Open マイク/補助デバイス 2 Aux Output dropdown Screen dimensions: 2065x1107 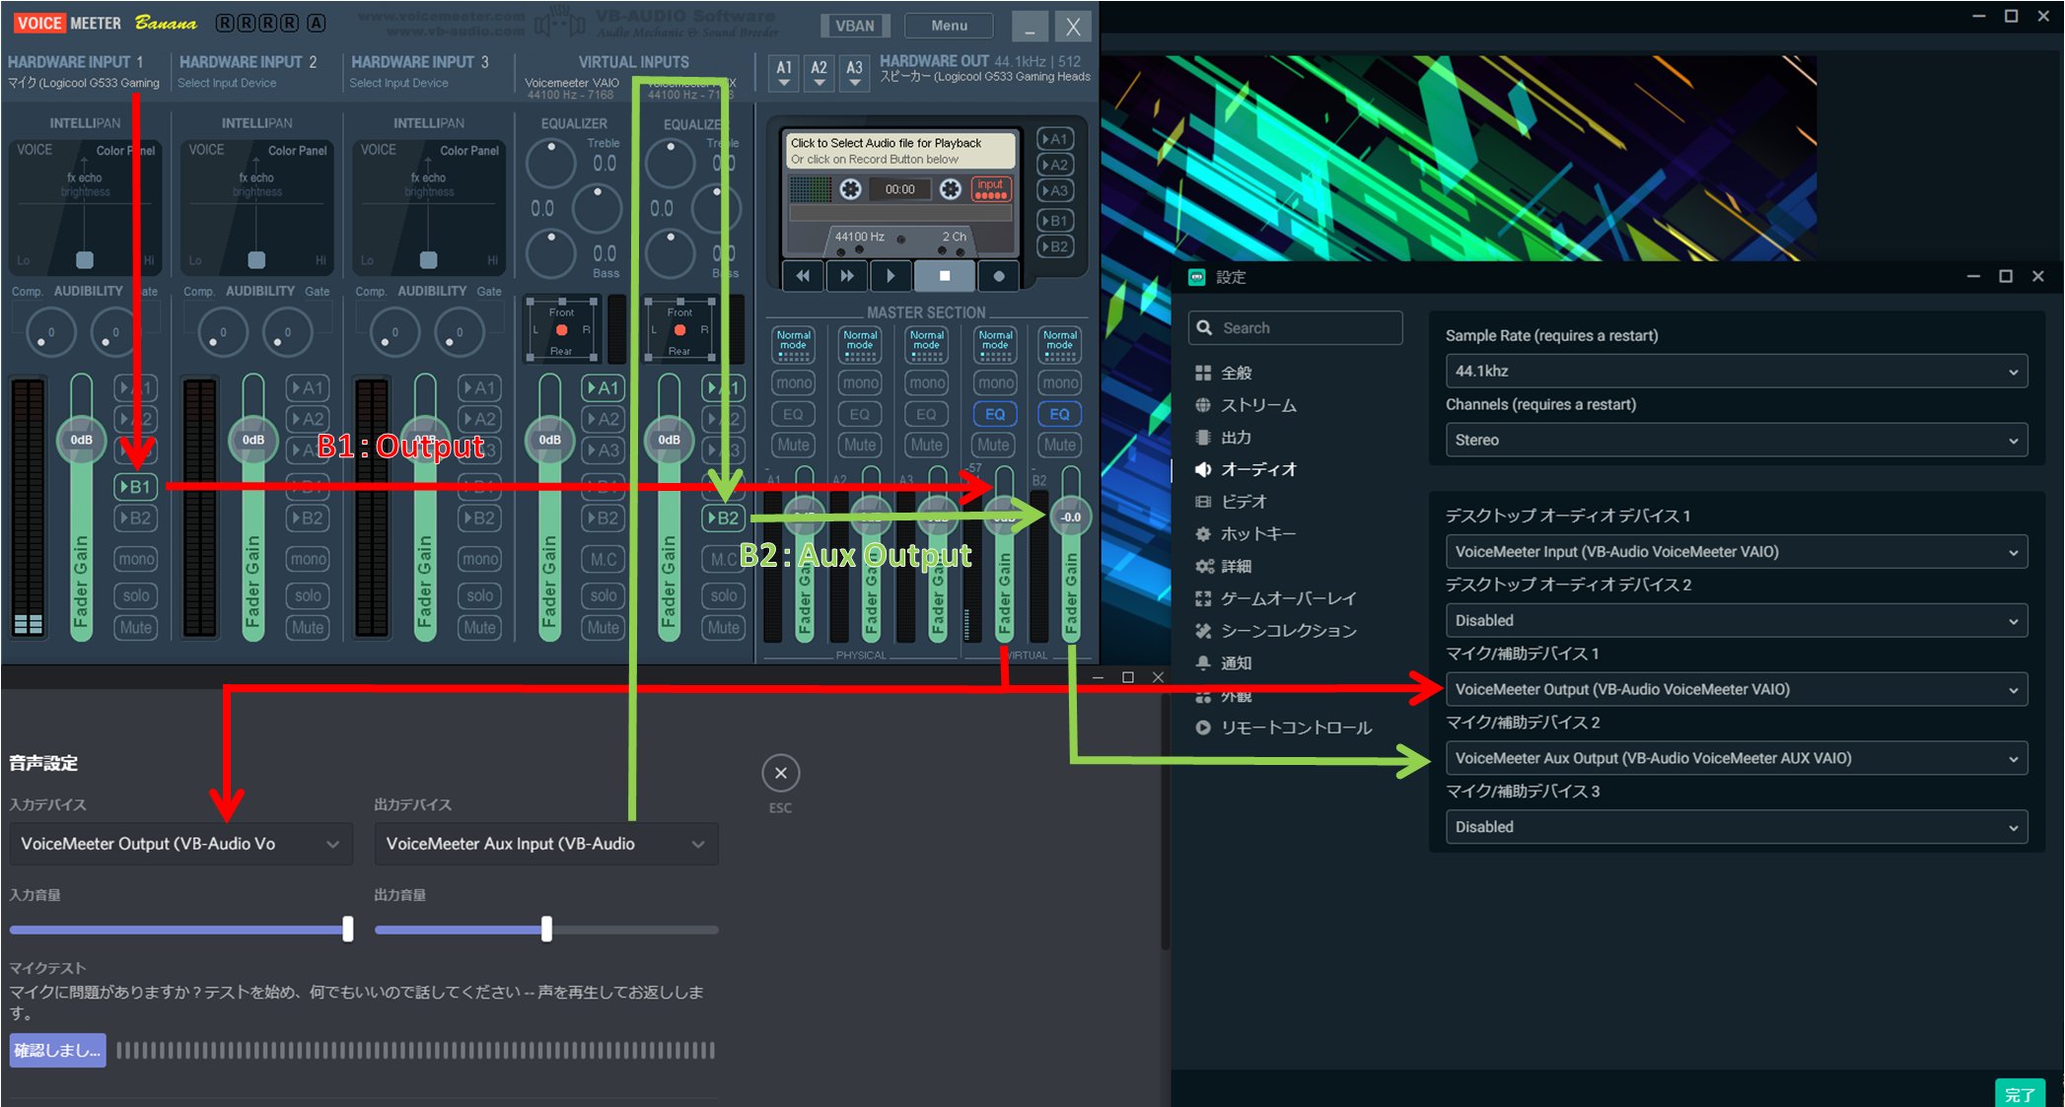pos(1736,758)
